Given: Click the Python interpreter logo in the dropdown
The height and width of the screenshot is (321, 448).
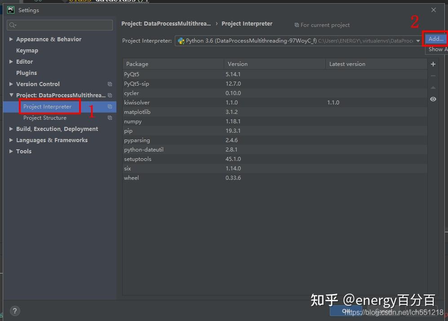Looking at the screenshot, I should [x=181, y=41].
